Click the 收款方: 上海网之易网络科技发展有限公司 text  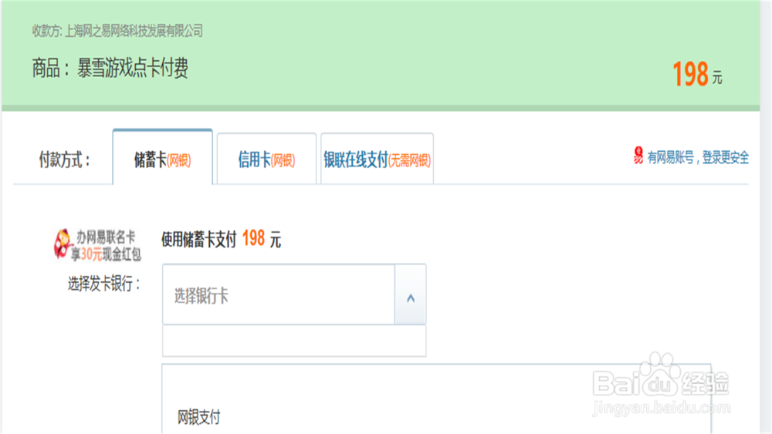click(117, 31)
